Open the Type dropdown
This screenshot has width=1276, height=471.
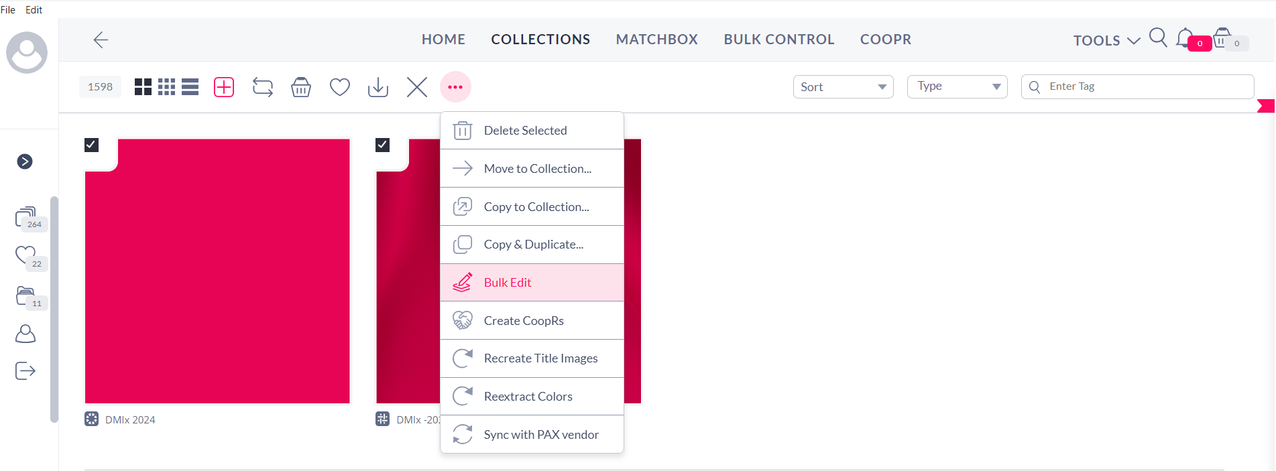pyautogui.click(x=958, y=87)
